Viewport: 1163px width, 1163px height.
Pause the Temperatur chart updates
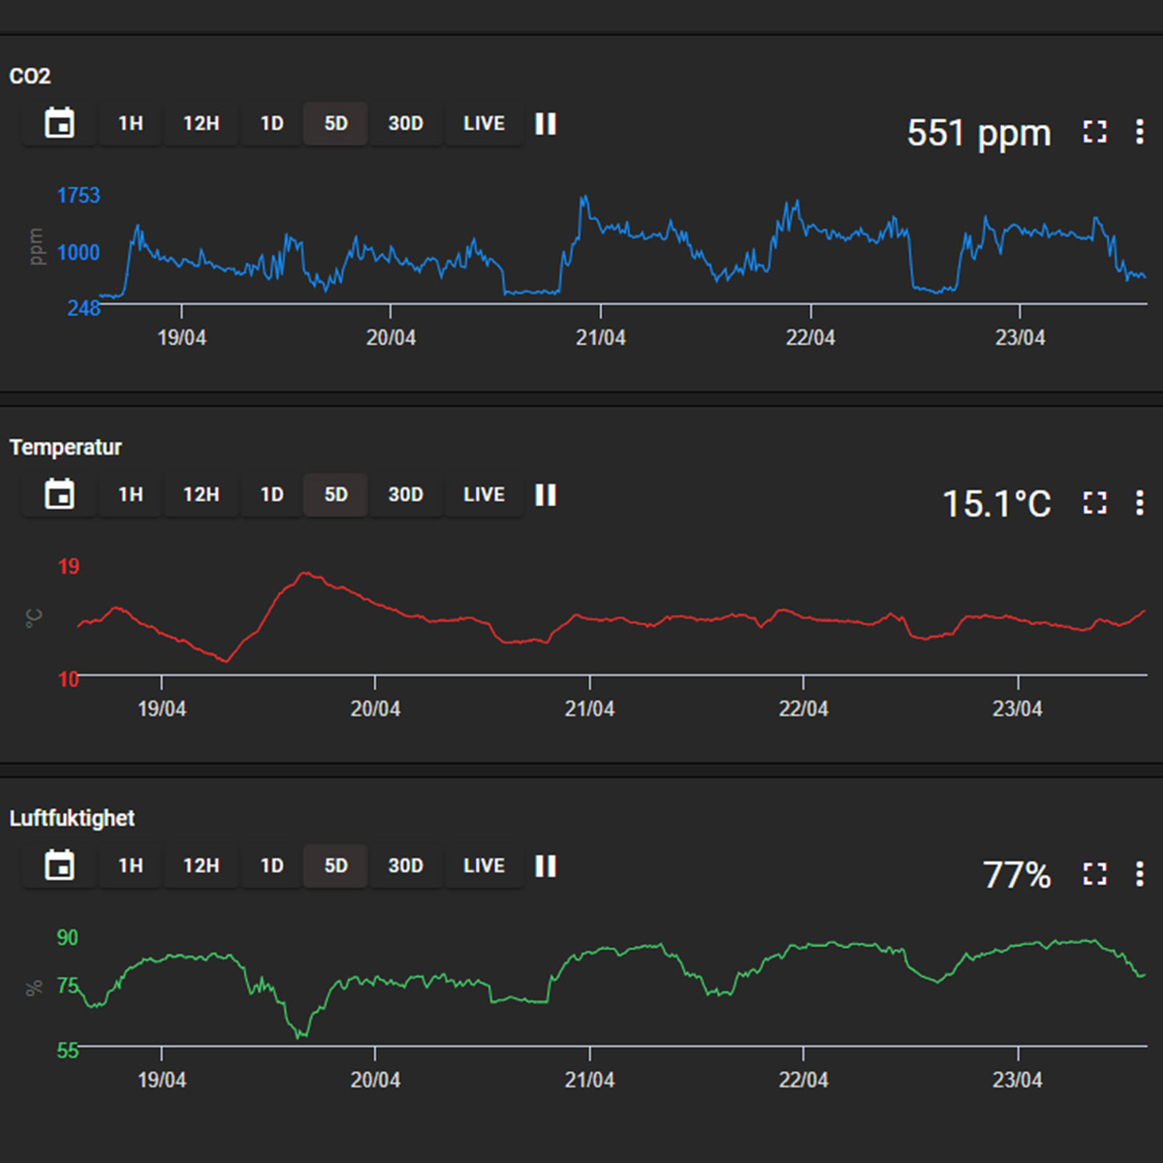546,495
